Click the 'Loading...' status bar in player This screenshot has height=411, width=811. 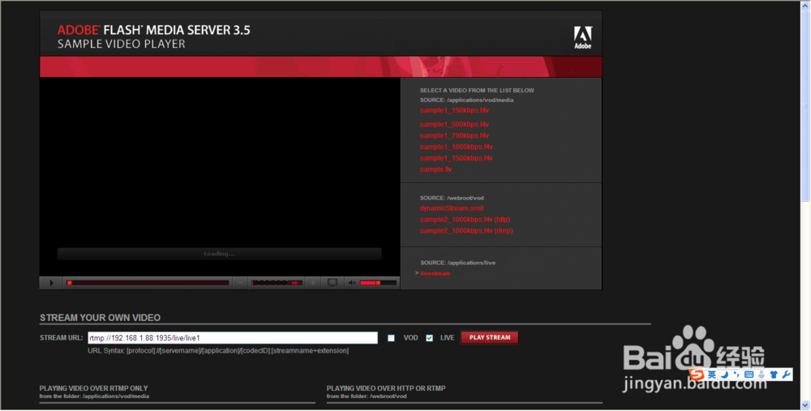(219, 254)
